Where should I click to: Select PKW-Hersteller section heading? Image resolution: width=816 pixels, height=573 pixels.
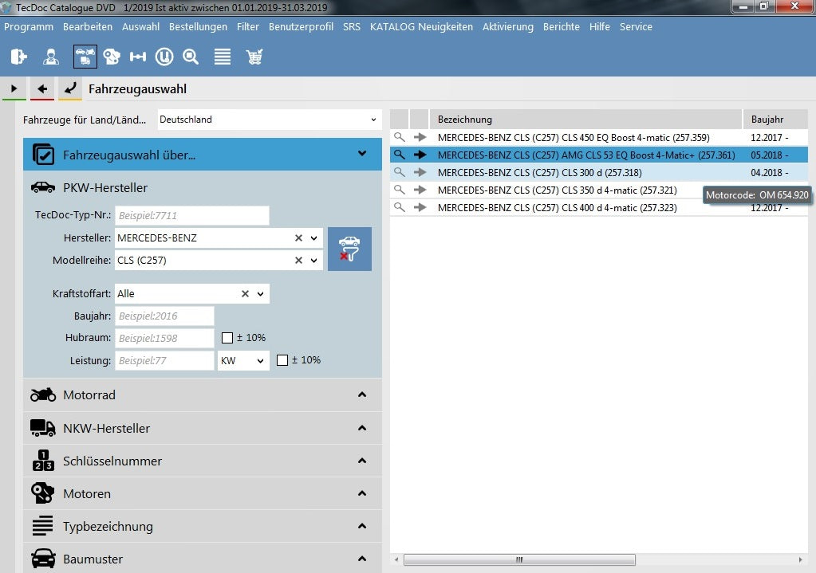pyautogui.click(x=105, y=188)
